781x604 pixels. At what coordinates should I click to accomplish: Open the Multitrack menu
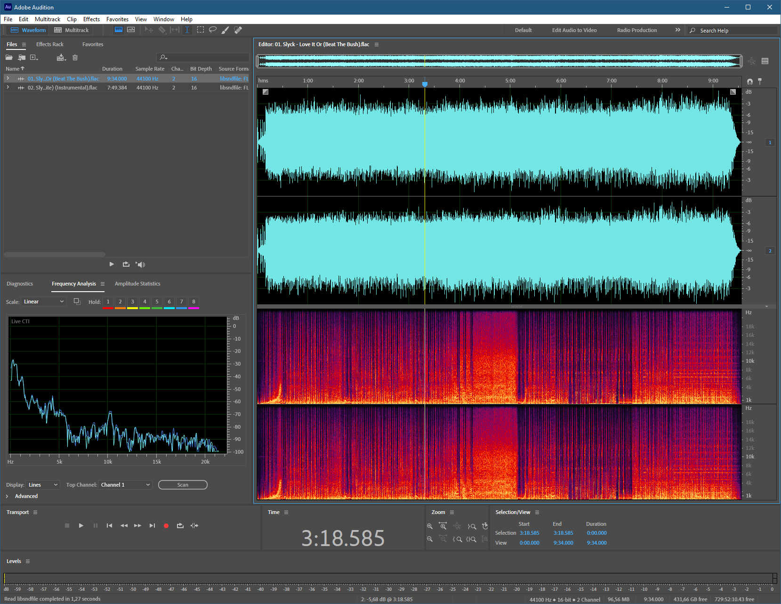point(48,19)
